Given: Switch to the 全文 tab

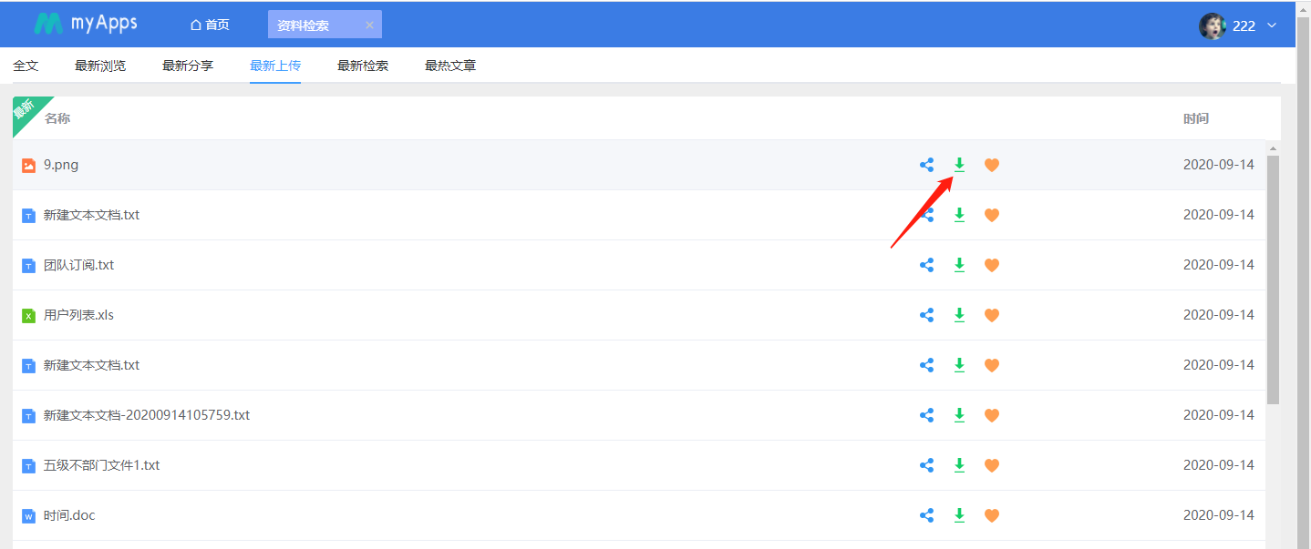Looking at the screenshot, I should tap(26, 66).
